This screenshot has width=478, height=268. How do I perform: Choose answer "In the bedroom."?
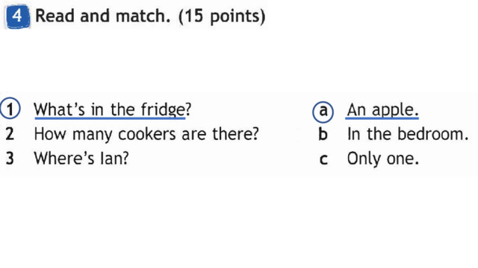[x=408, y=134]
